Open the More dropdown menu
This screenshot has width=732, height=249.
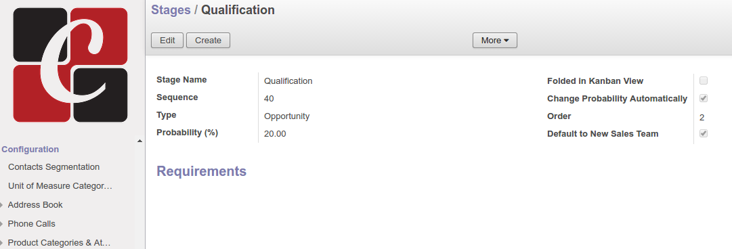pyautogui.click(x=495, y=41)
